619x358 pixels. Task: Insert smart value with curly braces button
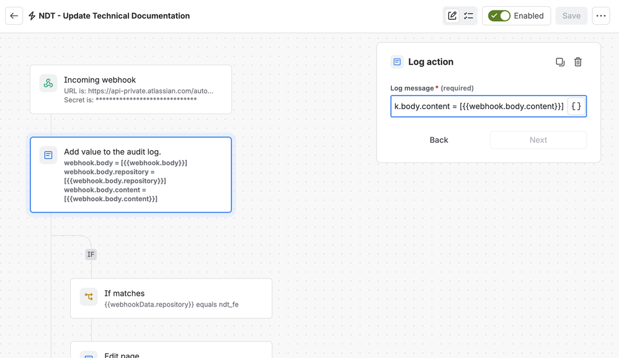click(576, 106)
